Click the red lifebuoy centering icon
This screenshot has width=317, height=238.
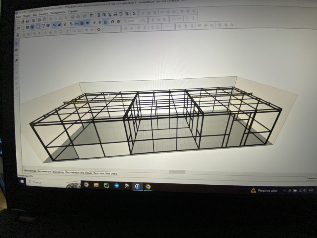pyautogui.click(x=99, y=30)
